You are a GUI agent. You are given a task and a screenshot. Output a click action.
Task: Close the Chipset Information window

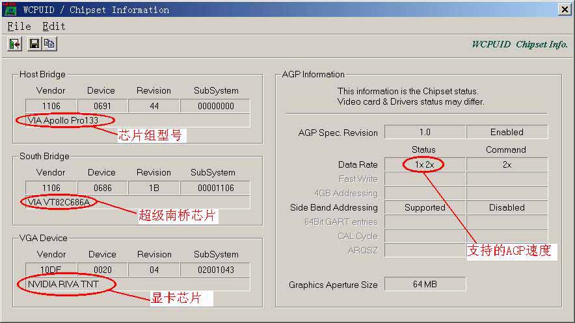point(565,9)
